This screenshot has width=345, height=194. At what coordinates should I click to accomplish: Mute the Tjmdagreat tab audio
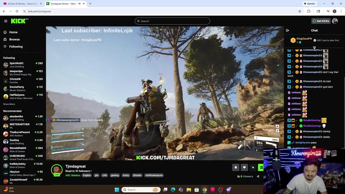[79, 4]
